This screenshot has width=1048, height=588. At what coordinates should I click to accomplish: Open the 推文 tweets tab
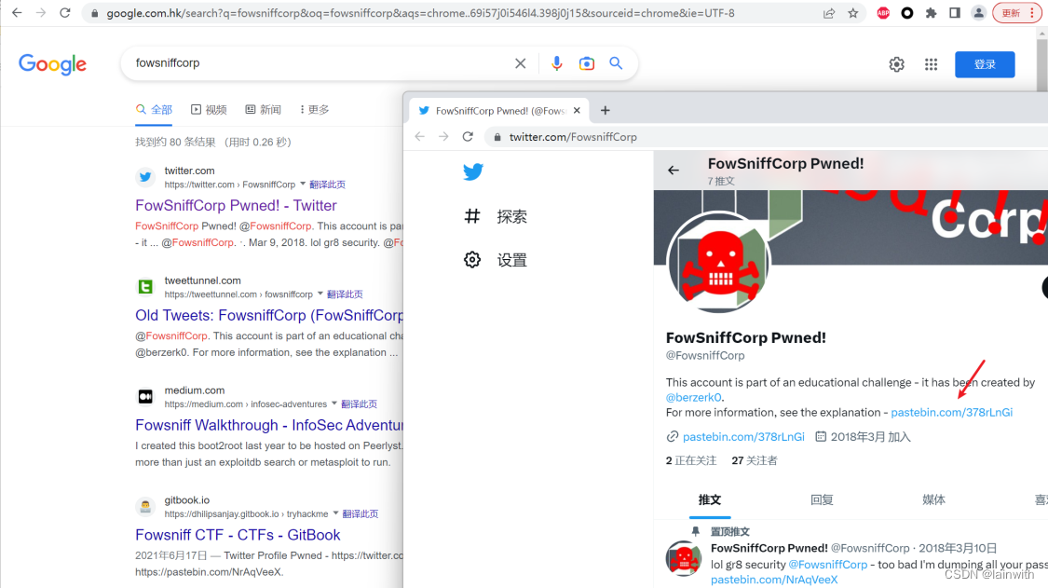(709, 499)
